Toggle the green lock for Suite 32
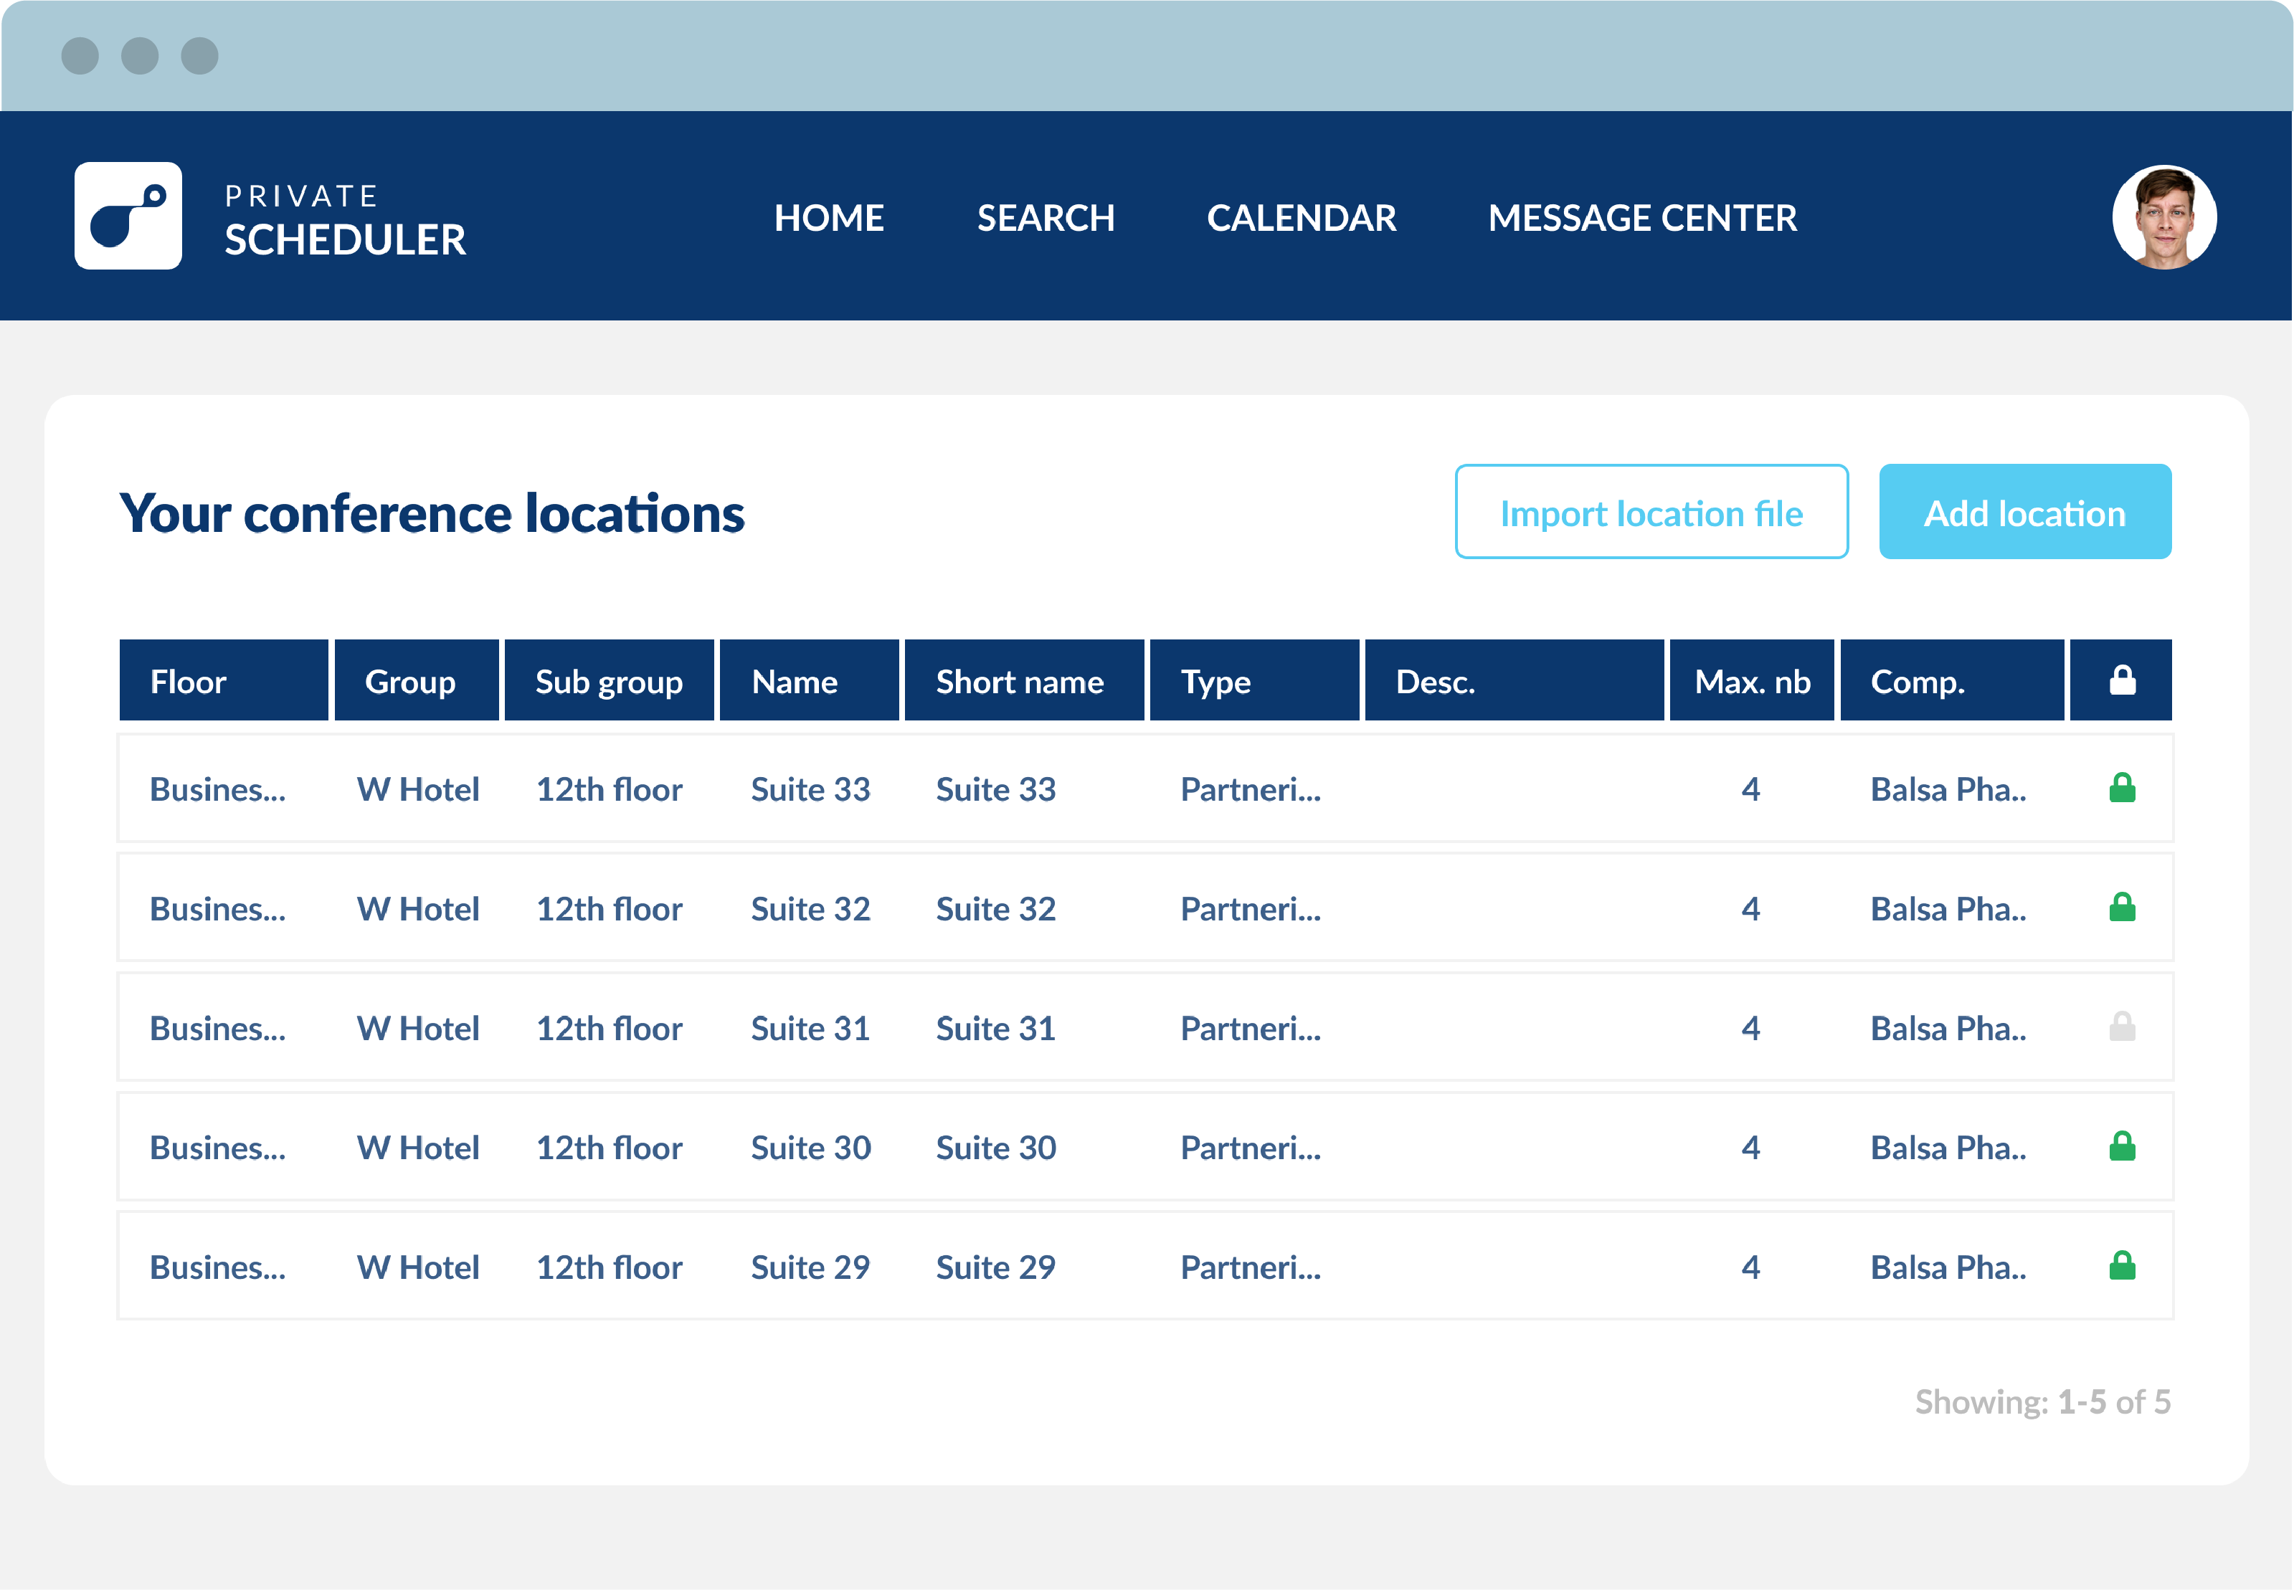The width and height of the screenshot is (2294, 1590). [2122, 908]
